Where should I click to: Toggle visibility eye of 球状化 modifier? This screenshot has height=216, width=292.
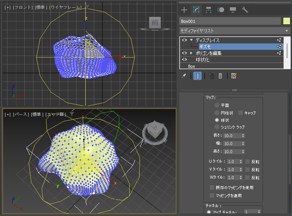[185, 59]
